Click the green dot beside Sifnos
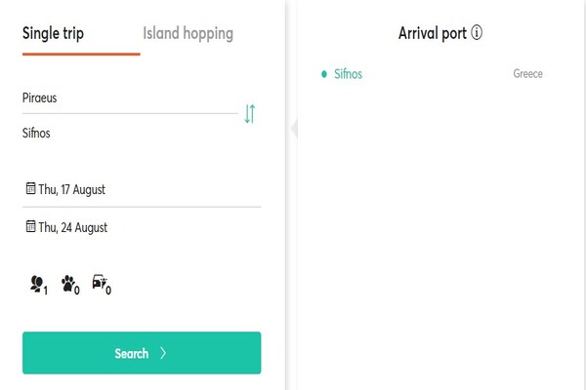Viewport: 586px width, 390px height. click(324, 74)
